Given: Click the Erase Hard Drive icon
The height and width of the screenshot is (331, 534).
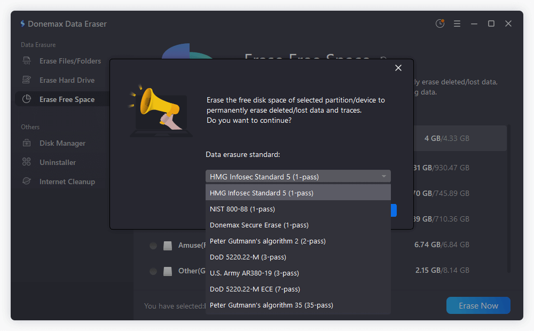Looking at the screenshot, I should pyautogui.click(x=26, y=80).
